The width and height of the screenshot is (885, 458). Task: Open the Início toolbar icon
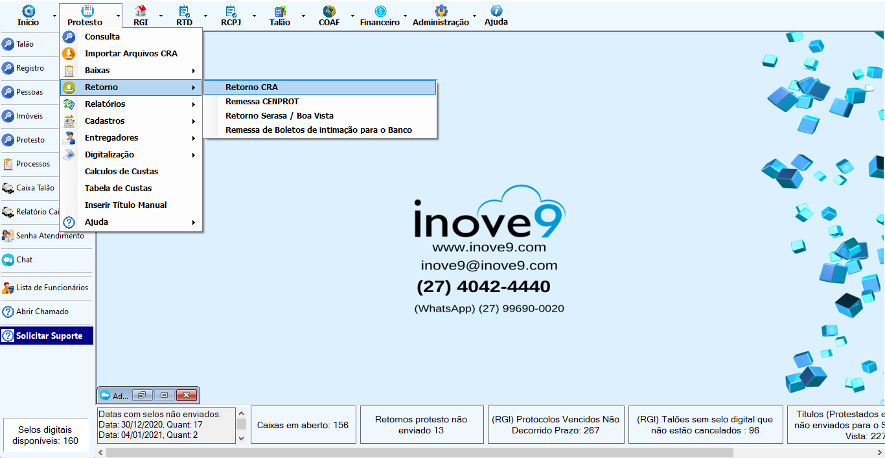point(29,11)
